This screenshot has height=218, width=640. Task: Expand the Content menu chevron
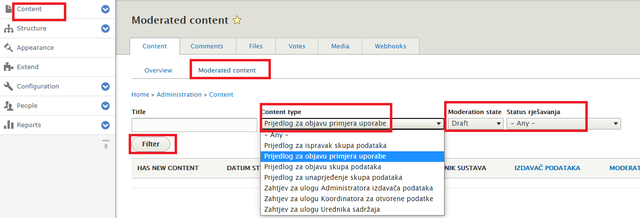pyautogui.click(x=105, y=9)
